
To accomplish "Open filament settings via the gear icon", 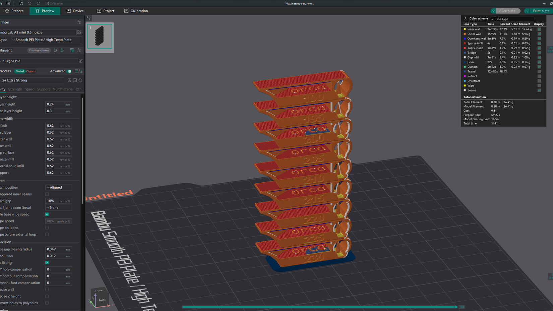I will (x=79, y=50).
